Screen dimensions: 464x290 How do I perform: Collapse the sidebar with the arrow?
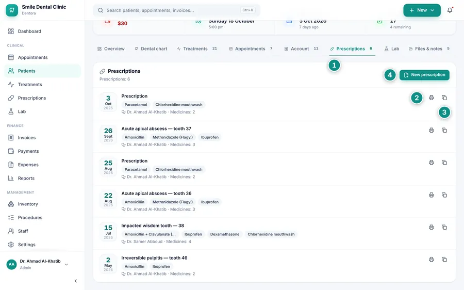click(76, 281)
